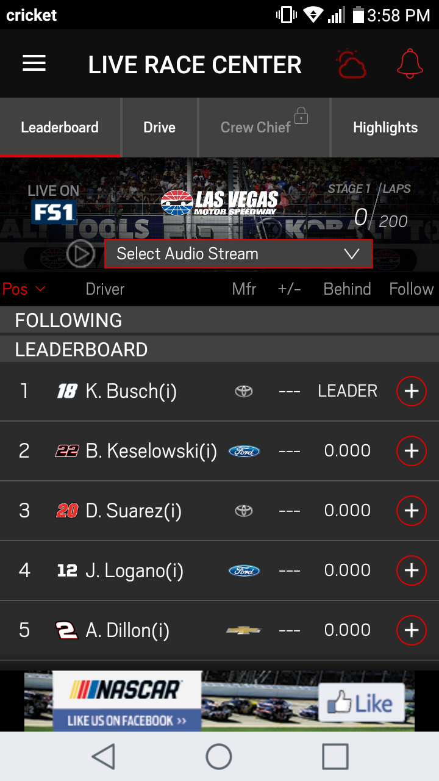
Task: Open the weather forecast icon
Action: point(351,64)
